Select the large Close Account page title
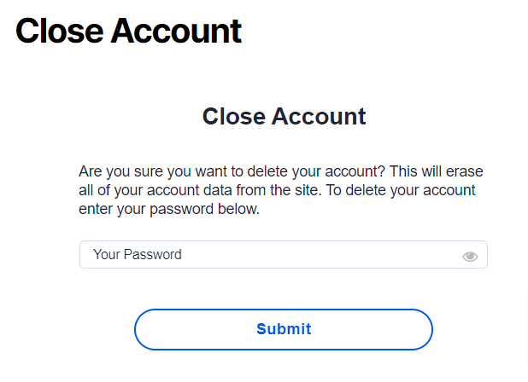The image size is (528, 382). pos(128,31)
